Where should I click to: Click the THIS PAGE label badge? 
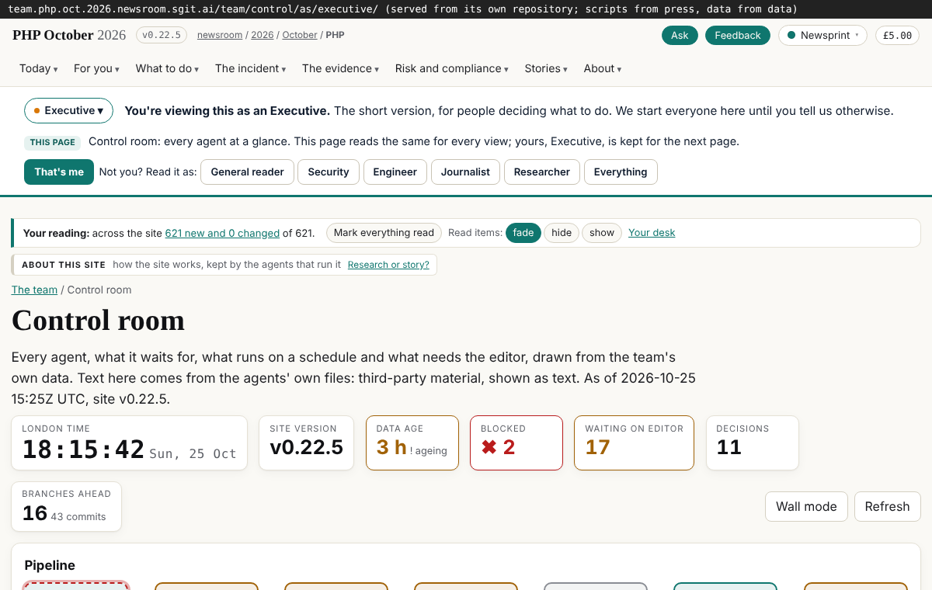53,143
